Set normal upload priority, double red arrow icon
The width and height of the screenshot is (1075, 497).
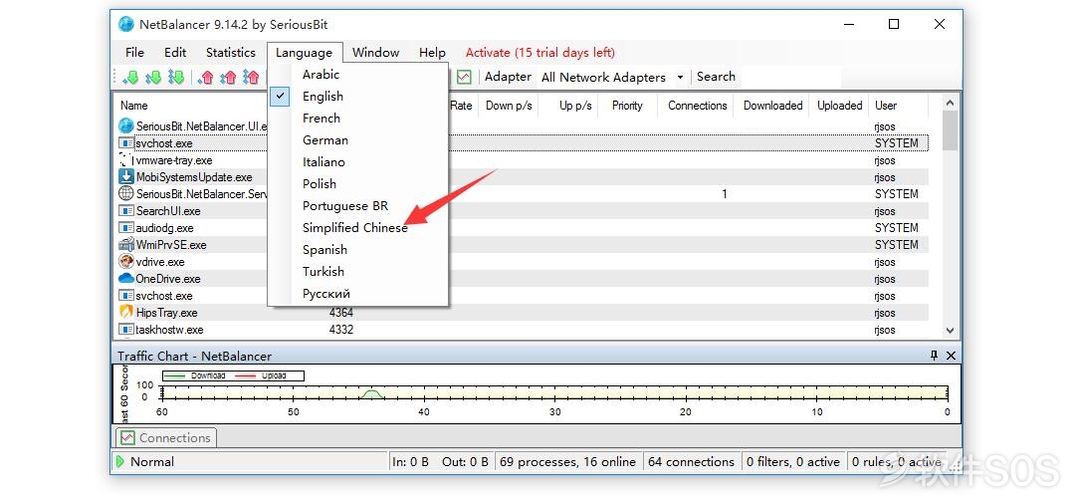click(x=228, y=78)
